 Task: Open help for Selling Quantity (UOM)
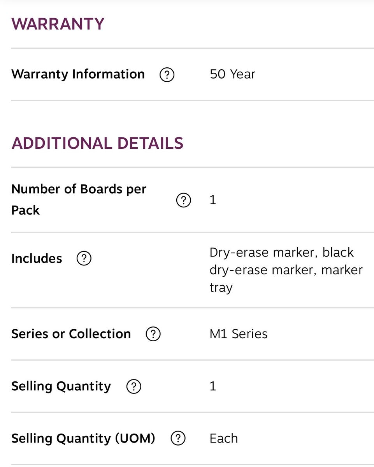click(x=178, y=439)
